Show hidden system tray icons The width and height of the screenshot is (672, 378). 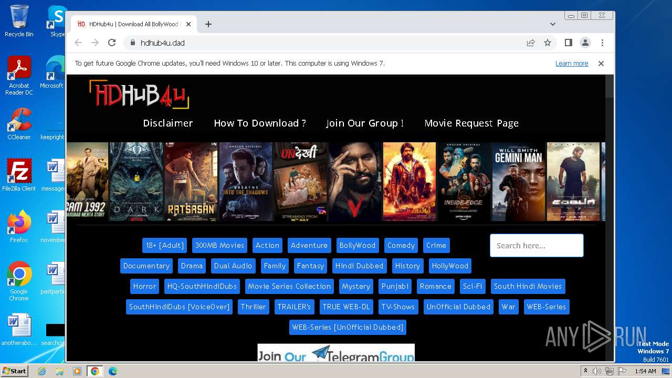(x=585, y=371)
